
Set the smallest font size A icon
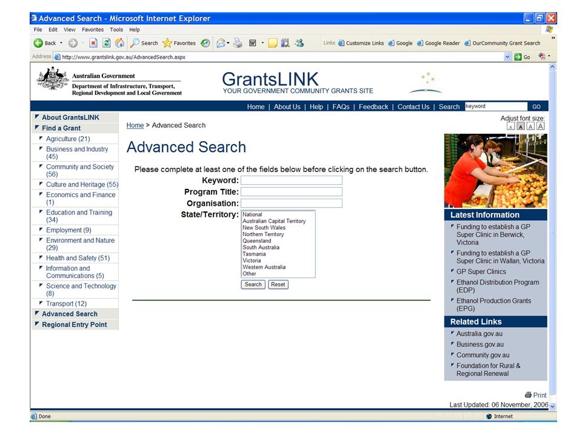(510, 127)
